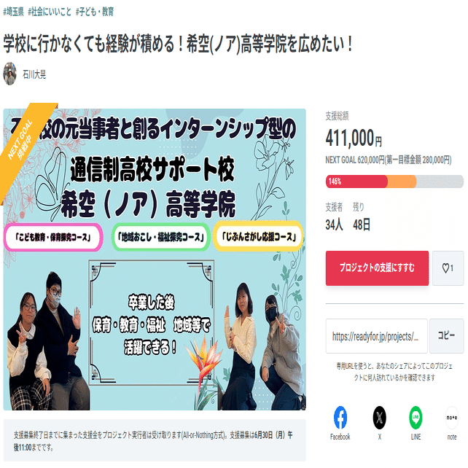The height and width of the screenshot is (468, 468).
Task: Open the #子ども・教育 tag
Action: click(x=95, y=12)
